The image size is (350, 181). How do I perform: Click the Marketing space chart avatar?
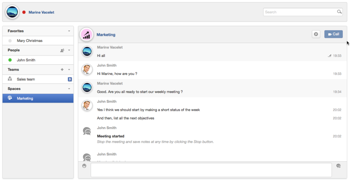(86, 35)
